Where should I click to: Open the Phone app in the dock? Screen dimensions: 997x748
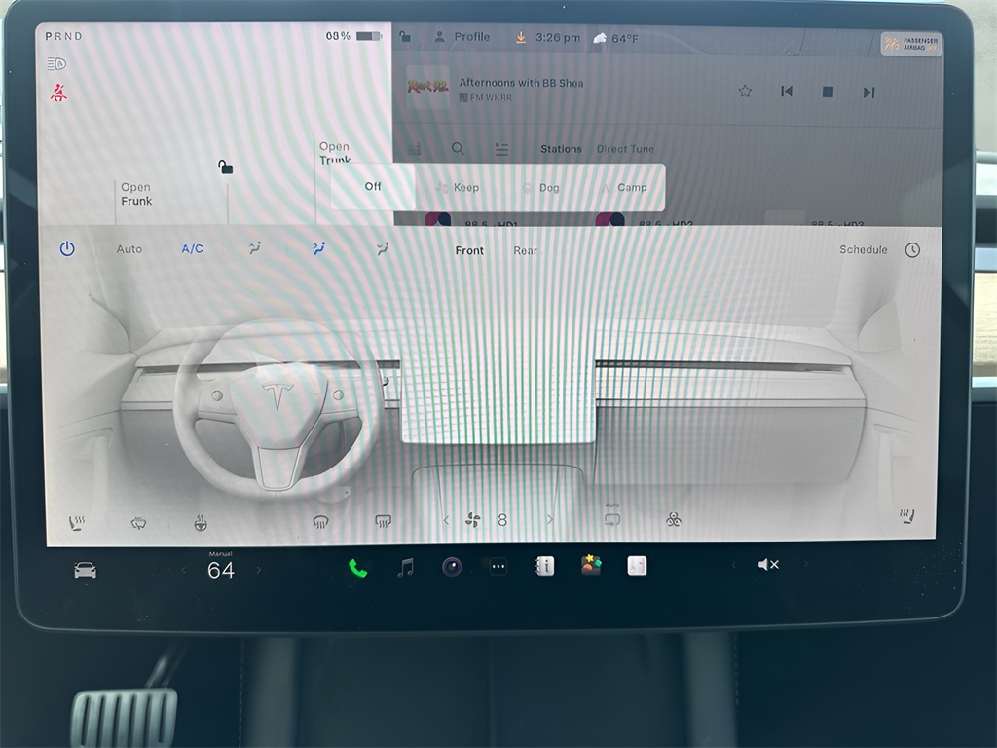(358, 568)
